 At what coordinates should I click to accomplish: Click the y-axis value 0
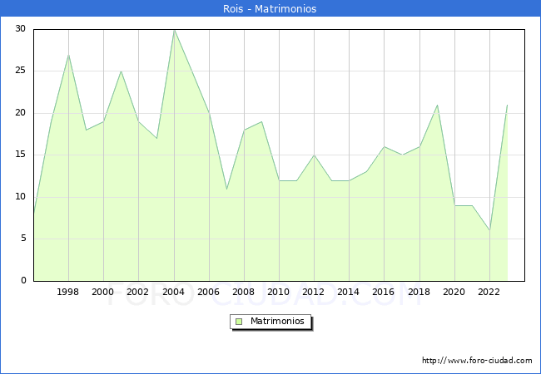(23, 280)
